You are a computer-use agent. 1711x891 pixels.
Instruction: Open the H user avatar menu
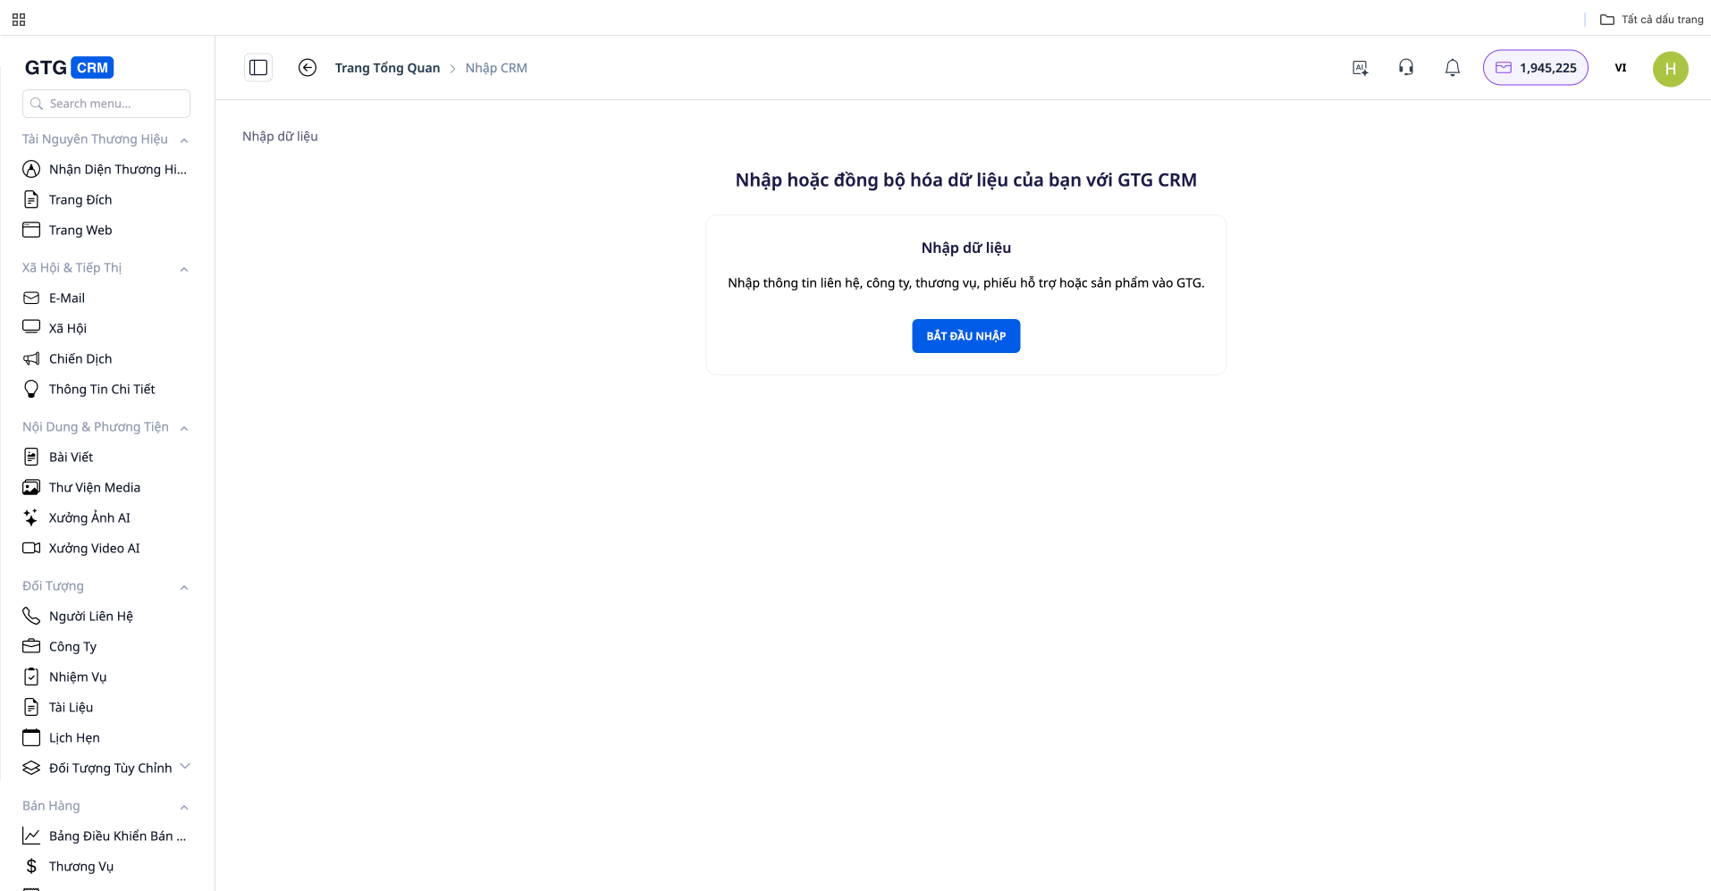click(x=1670, y=69)
